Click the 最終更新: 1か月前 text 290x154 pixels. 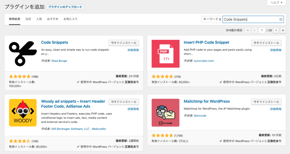click(270, 135)
